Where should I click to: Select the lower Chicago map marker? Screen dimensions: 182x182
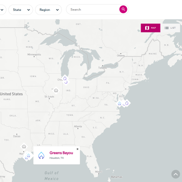coord(66,82)
